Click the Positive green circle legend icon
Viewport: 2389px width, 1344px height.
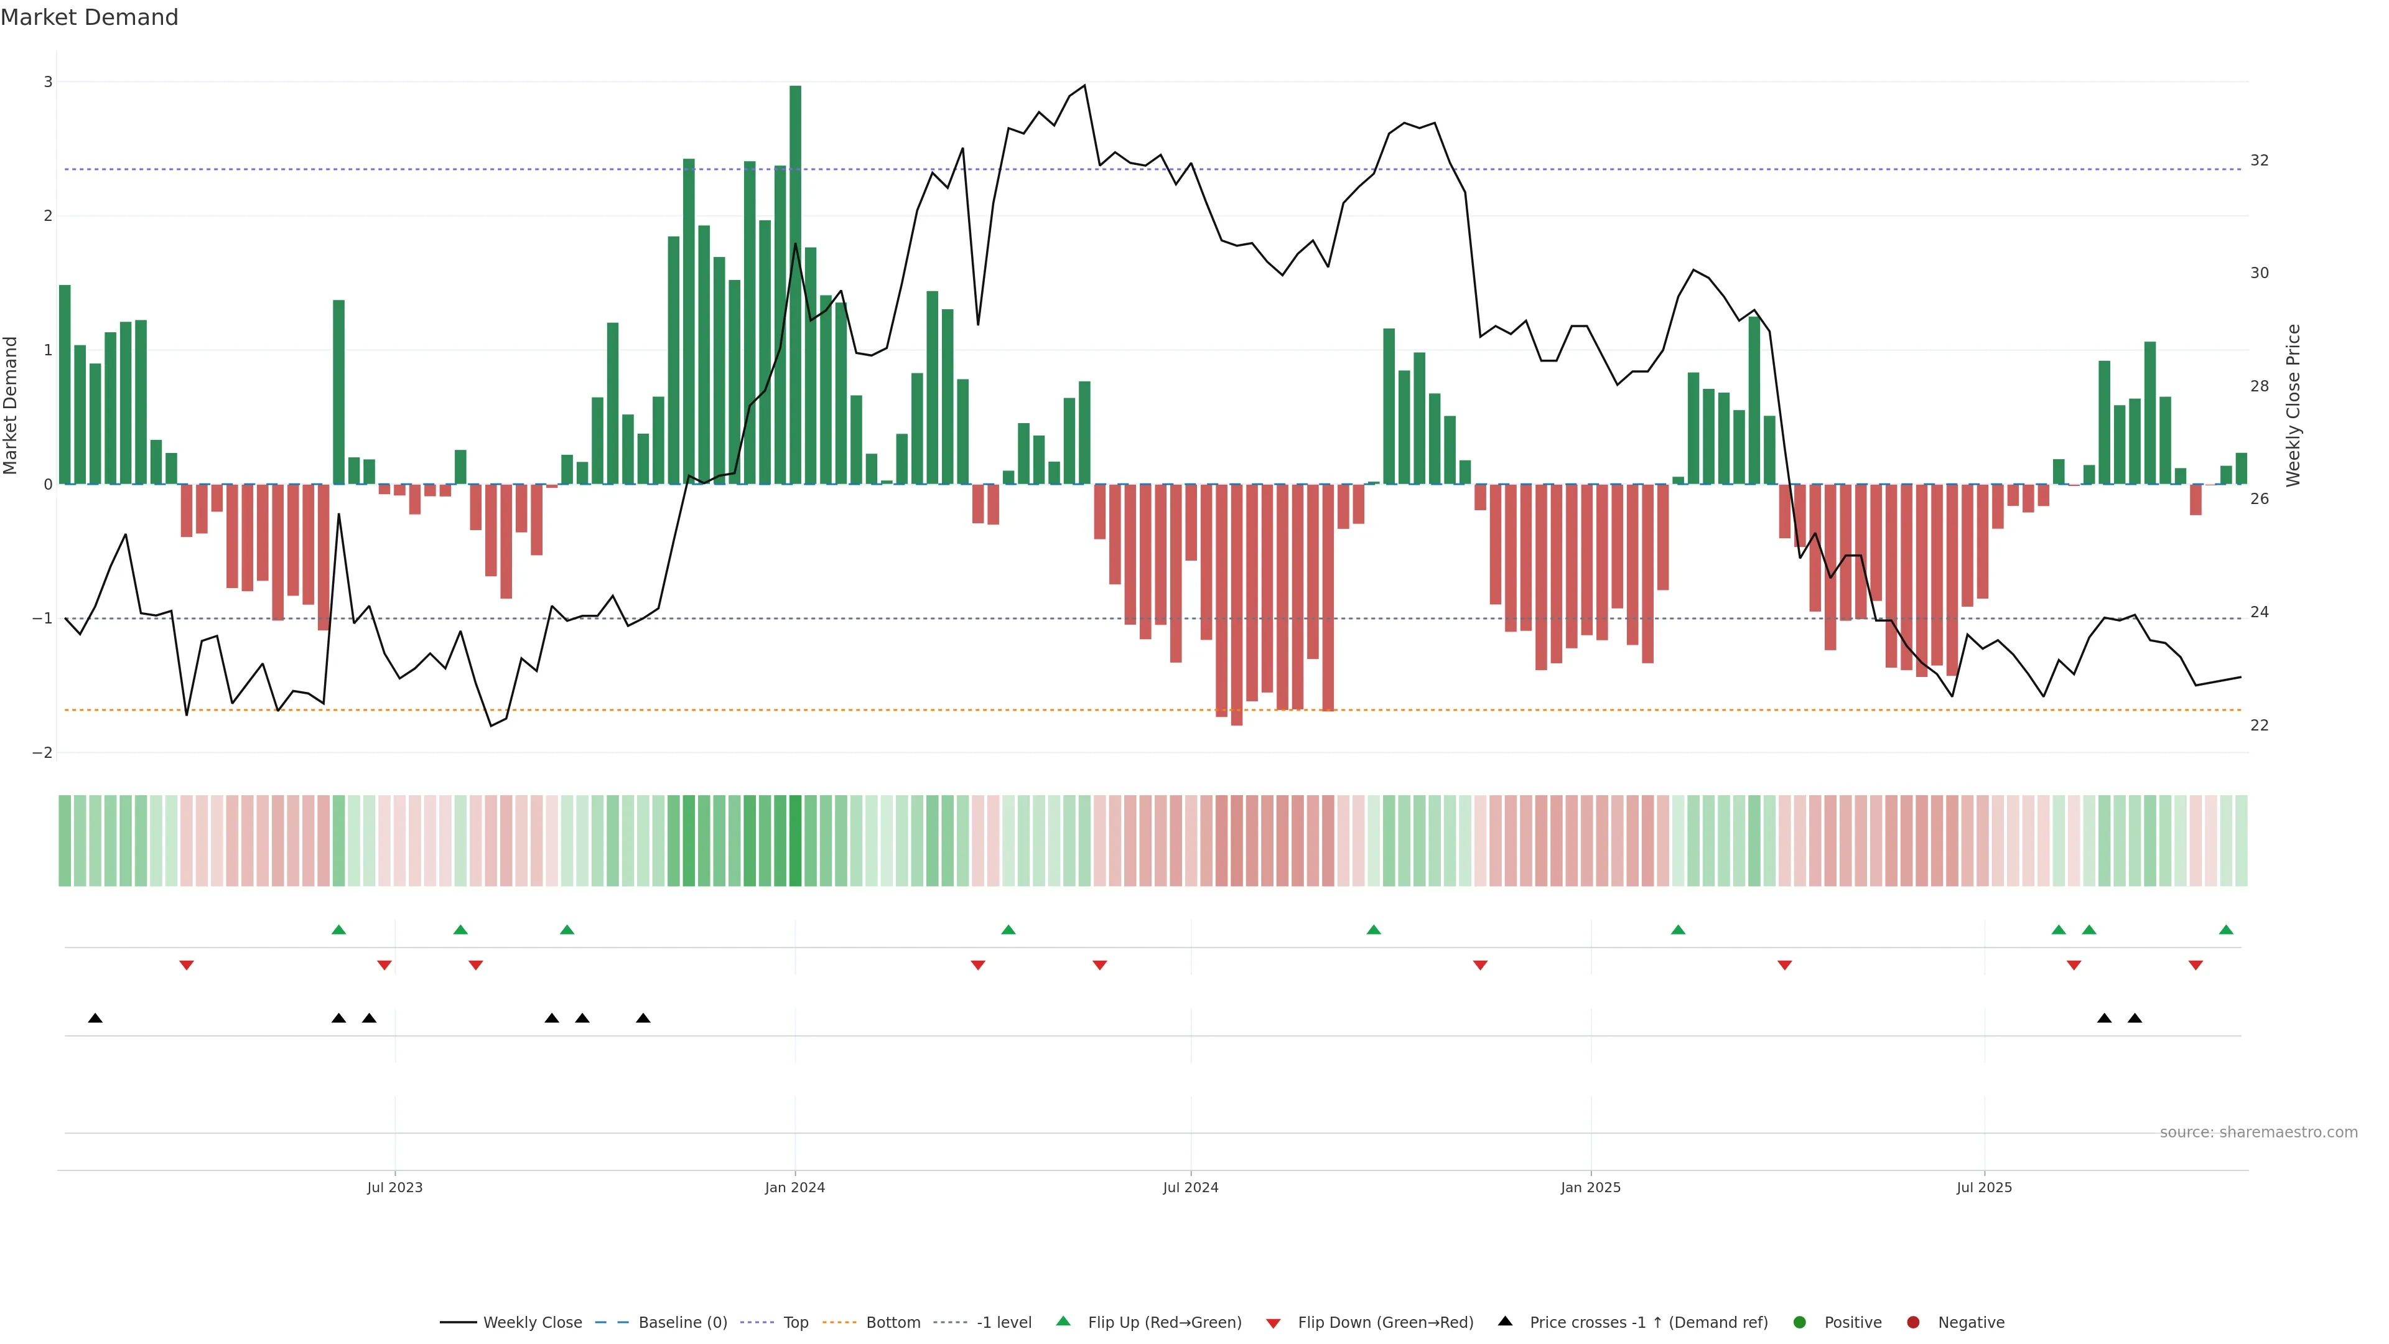click(1800, 1323)
